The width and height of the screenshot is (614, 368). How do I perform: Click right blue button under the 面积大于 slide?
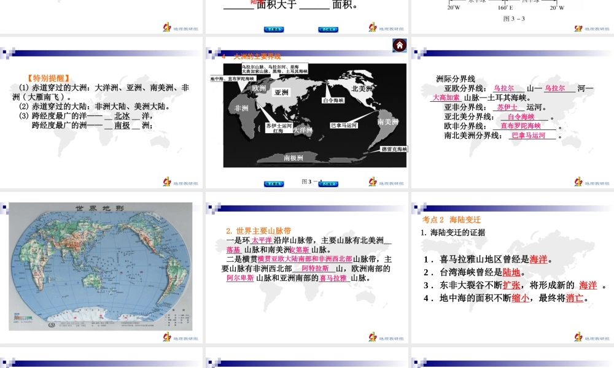pos(328,29)
